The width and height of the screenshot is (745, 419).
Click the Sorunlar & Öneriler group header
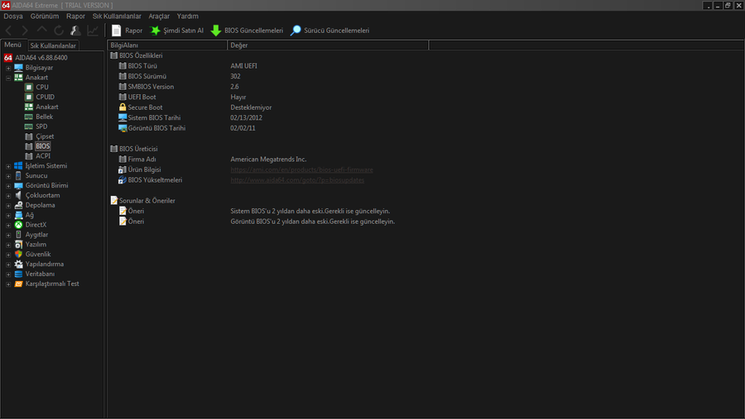147,201
